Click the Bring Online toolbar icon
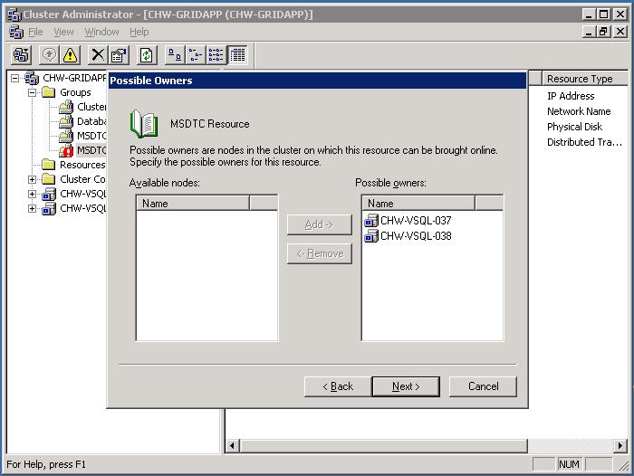634x476 pixels. (49, 54)
